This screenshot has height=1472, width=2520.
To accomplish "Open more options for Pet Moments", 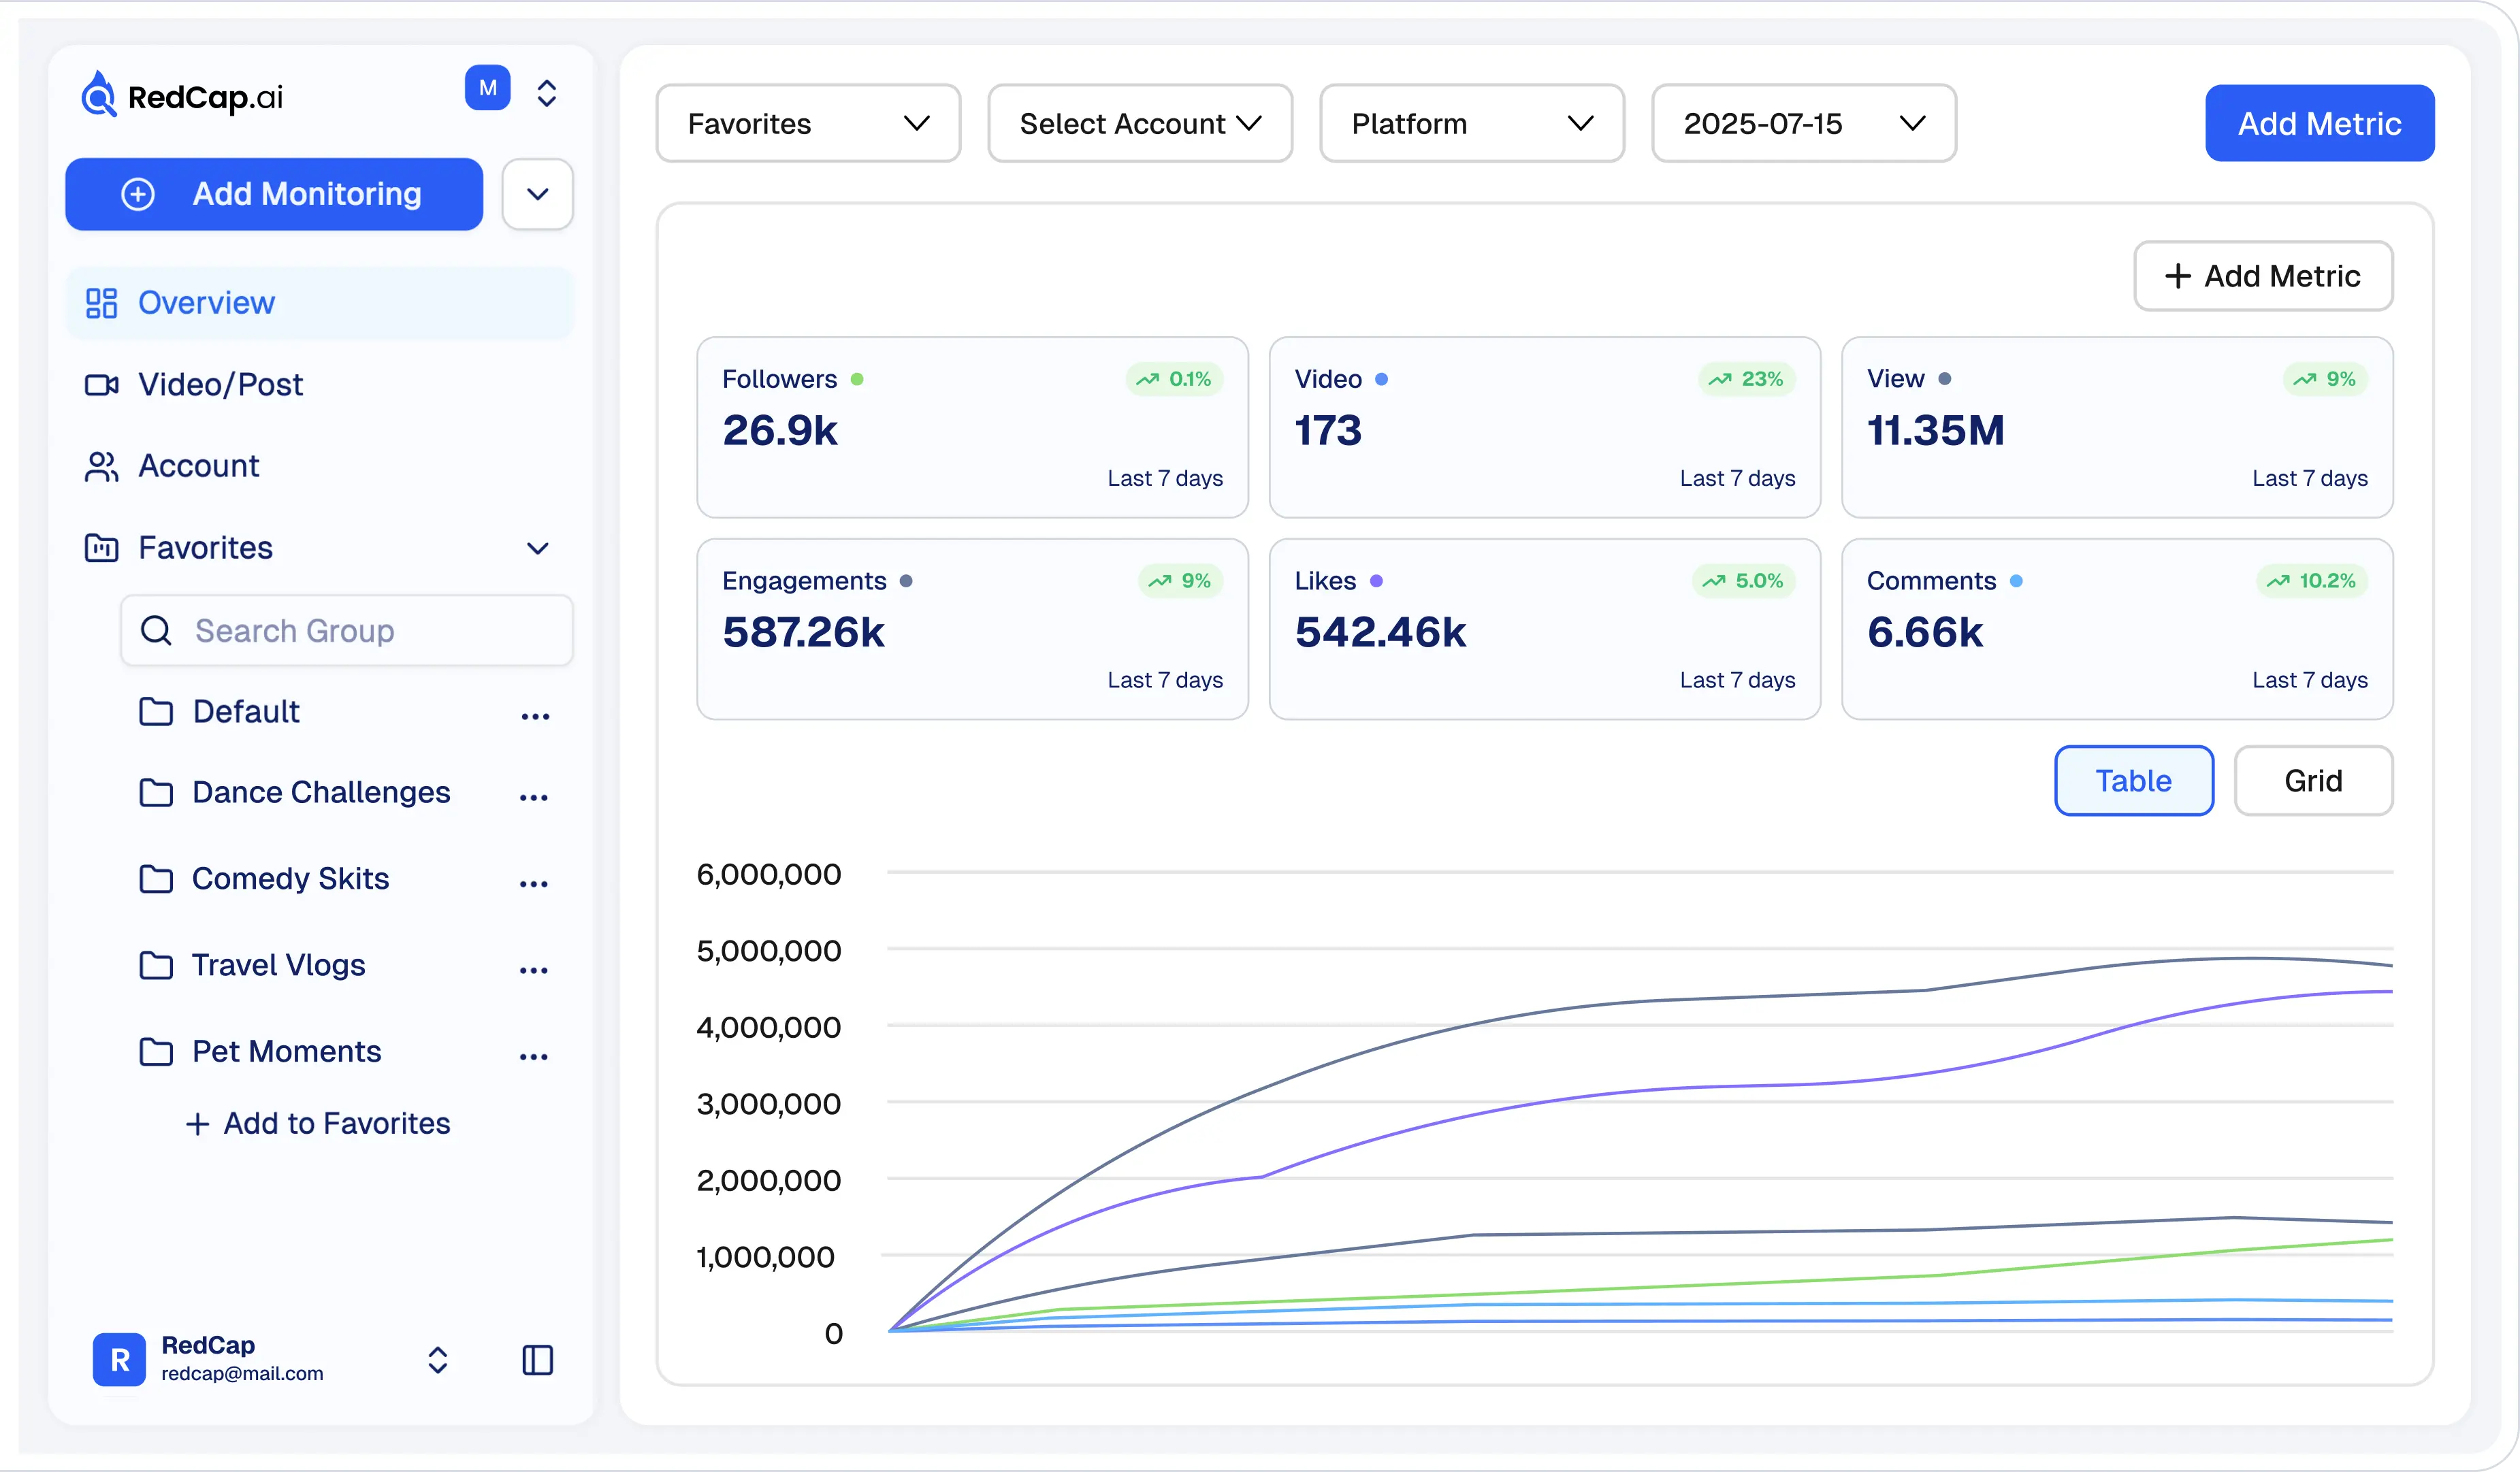I will pos(534,1056).
